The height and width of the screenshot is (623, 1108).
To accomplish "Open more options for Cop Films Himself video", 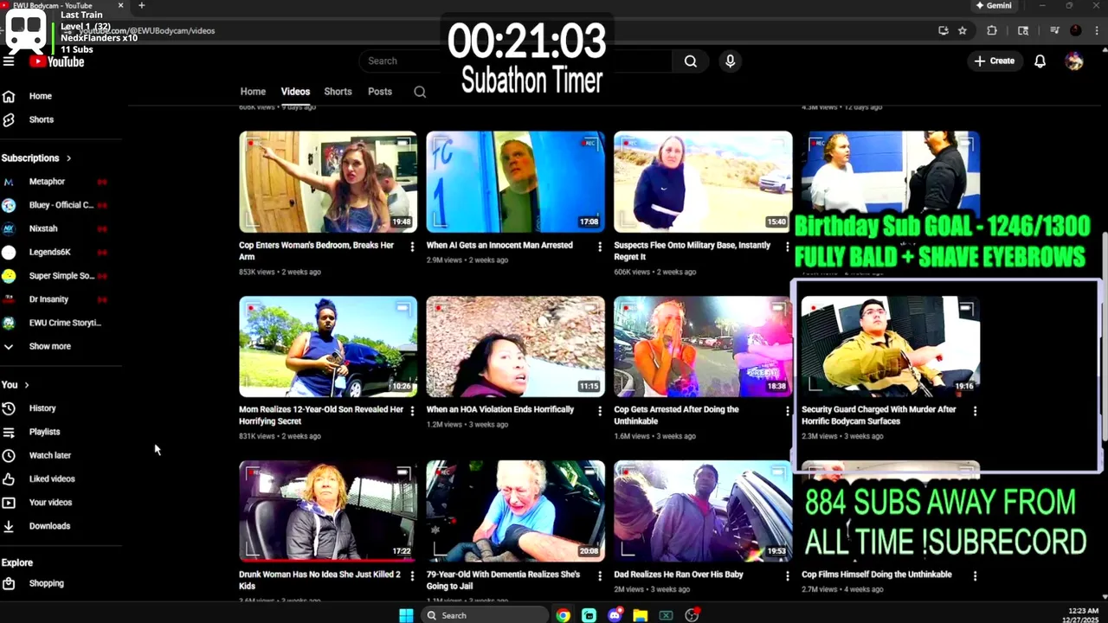I will [975, 575].
